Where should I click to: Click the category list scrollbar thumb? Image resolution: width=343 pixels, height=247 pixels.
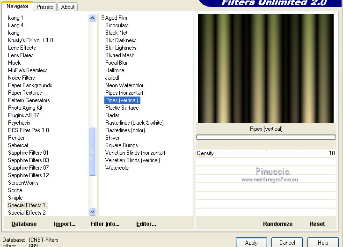(93, 151)
